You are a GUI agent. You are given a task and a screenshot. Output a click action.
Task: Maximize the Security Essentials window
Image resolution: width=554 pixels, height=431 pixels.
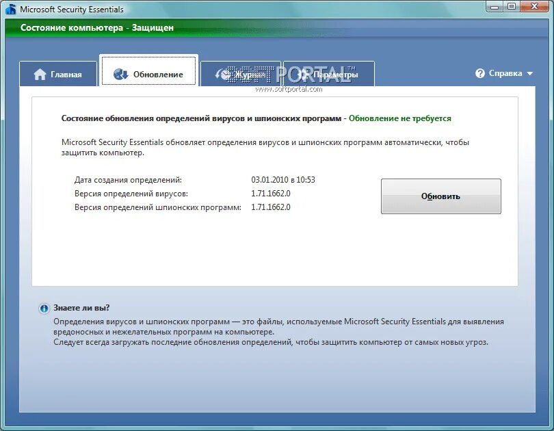(511, 7)
